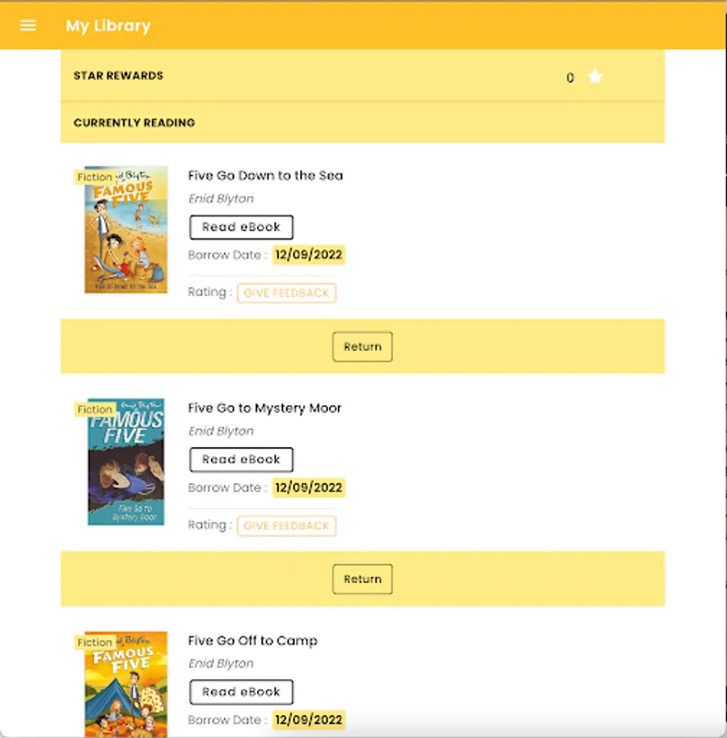Click the Five Go Off to Camp title
This screenshot has height=738, width=727.
(x=252, y=641)
